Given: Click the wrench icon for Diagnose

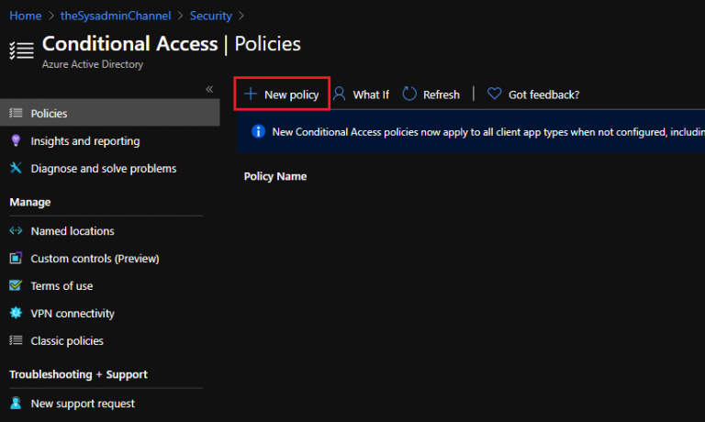Looking at the screenshot, I should click(x=16, y=168).
